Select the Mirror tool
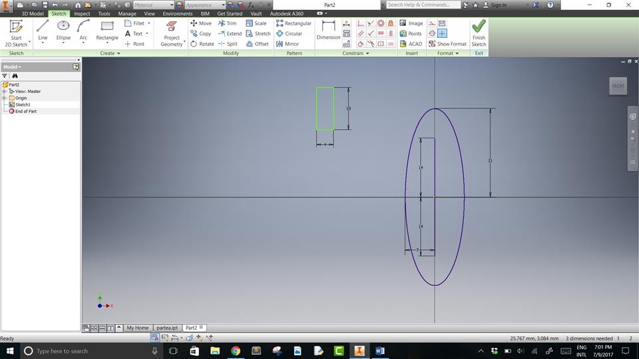 pos(288,44)
